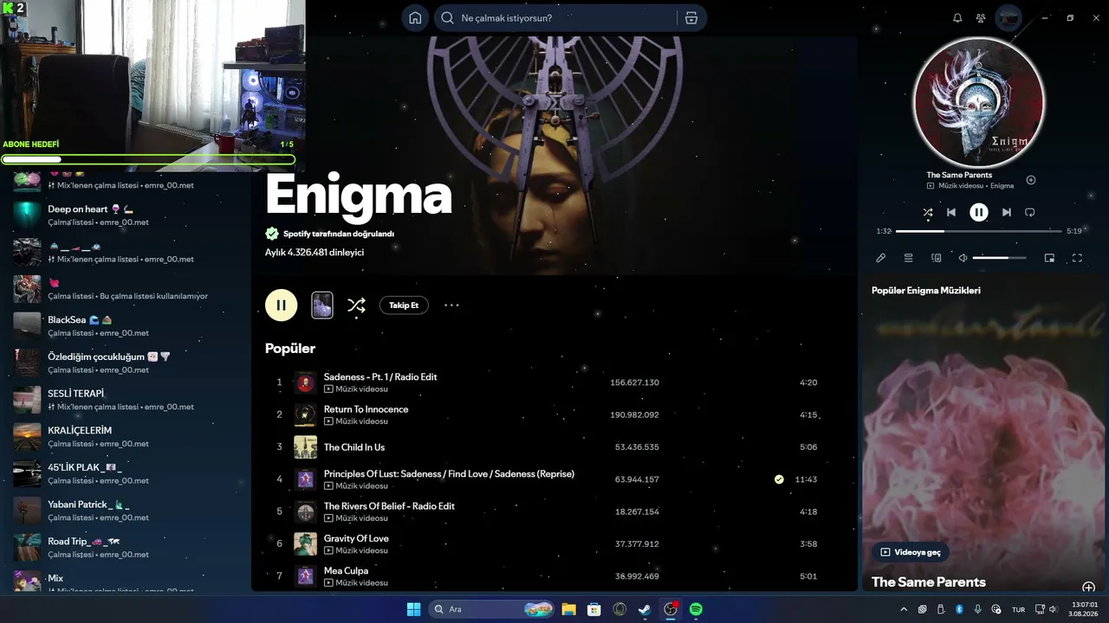This screenshot has height=623, width=1109.
Task: Click the Enigma artist link under song title
Action: point(1002,186)
